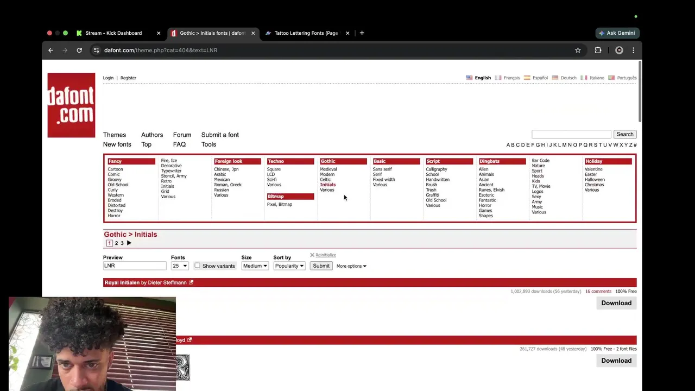Open the Forum menu item
The width and height of the screenshot is (695, 391).
click(182, 135)
